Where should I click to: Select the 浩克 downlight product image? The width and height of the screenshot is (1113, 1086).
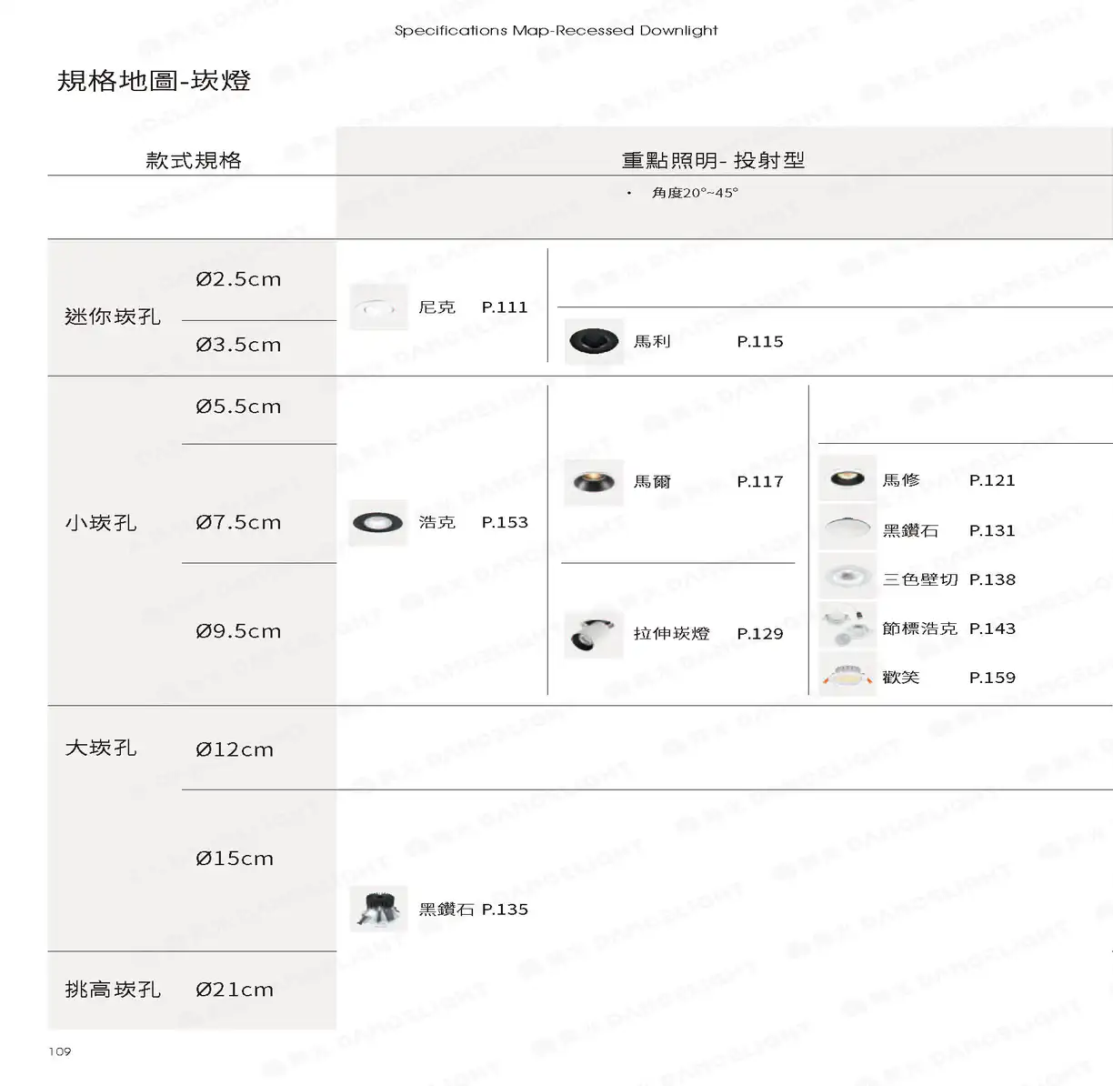coord(378,522)
